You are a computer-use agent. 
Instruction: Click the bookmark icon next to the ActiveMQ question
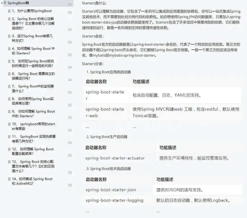tap(9, 179)
